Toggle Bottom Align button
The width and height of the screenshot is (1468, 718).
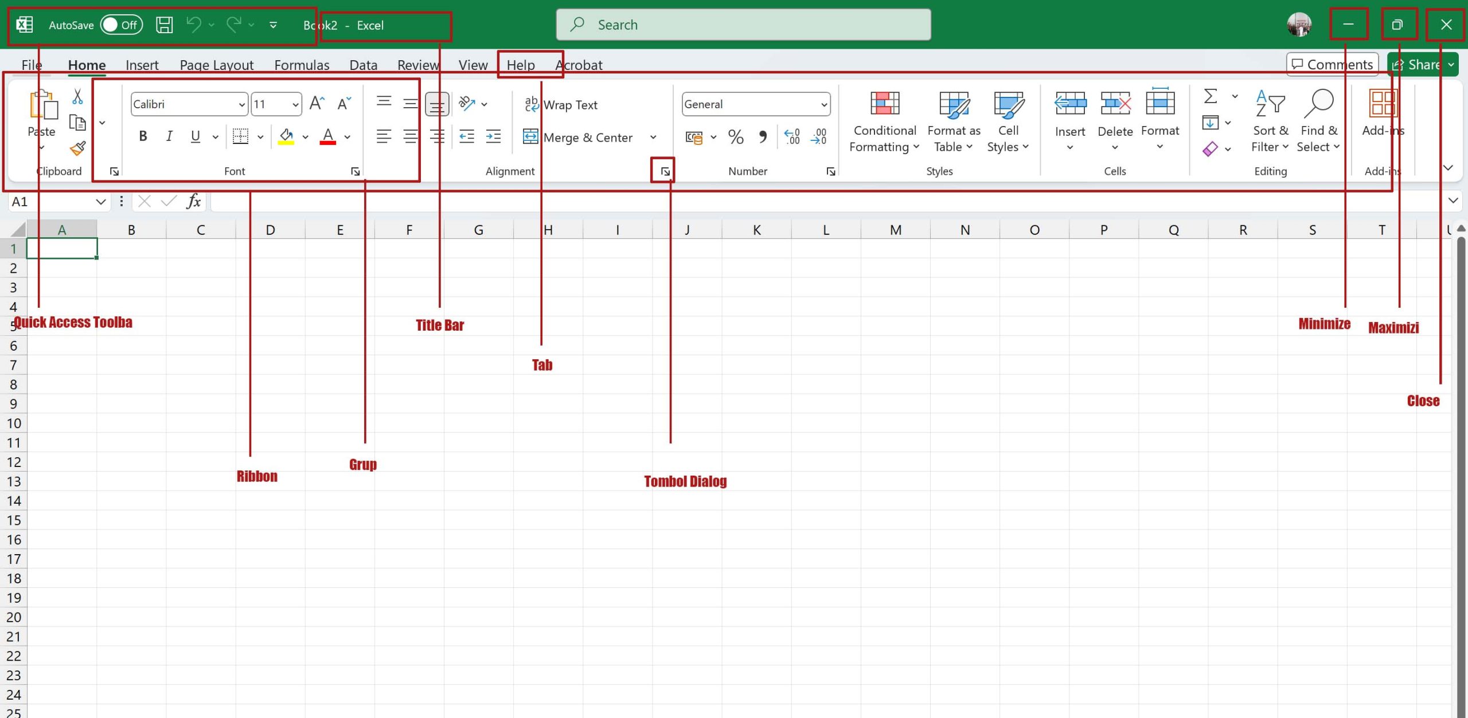[x=437, y=105]
